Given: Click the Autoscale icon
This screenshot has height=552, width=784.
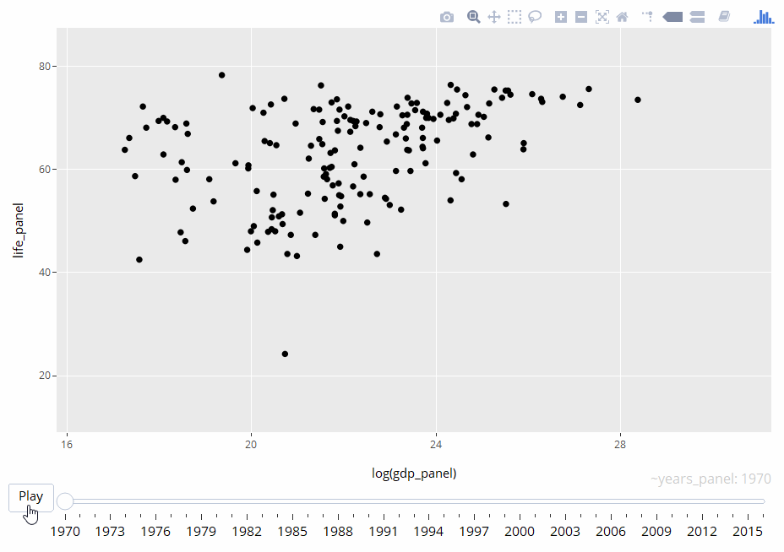Looking at the screenshot, I should (602, 16).
